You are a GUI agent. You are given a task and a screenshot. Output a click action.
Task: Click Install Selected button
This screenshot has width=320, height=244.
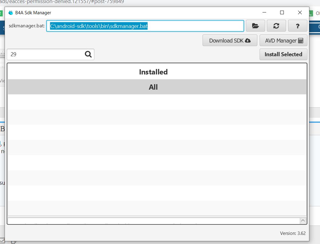283,54
